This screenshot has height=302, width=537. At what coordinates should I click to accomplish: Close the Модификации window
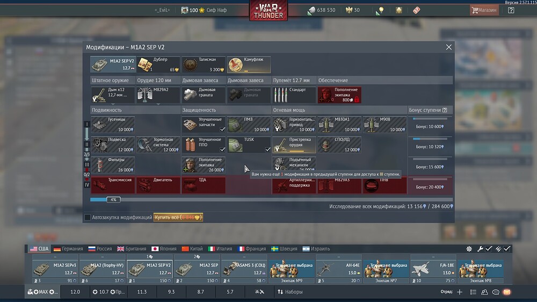tap(448, 47)
